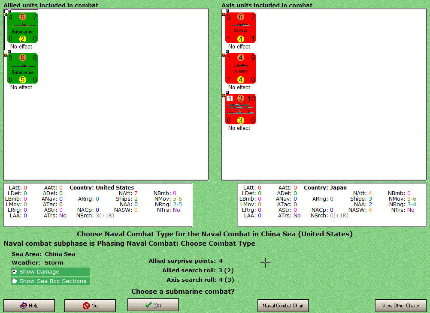This screenshot has height=313, width=430.
Task: Click orange circle 4 on CL Kashii counter
Action: 240,57
